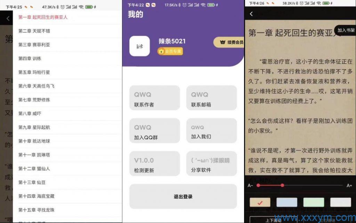Tap 联系作者 to contact the author
356x223 pixels.
154,98
